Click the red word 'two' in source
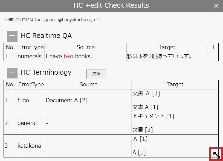The image size is (223, 161). (68, 57)
